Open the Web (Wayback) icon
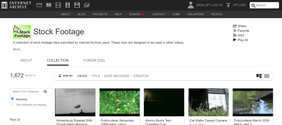 [39, 5]
